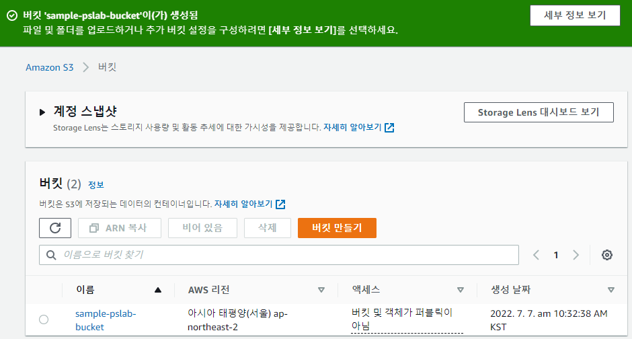Click the green success checkmark icon
The height and width of the screenshot is (339, 632).
(x=12, y=15)
